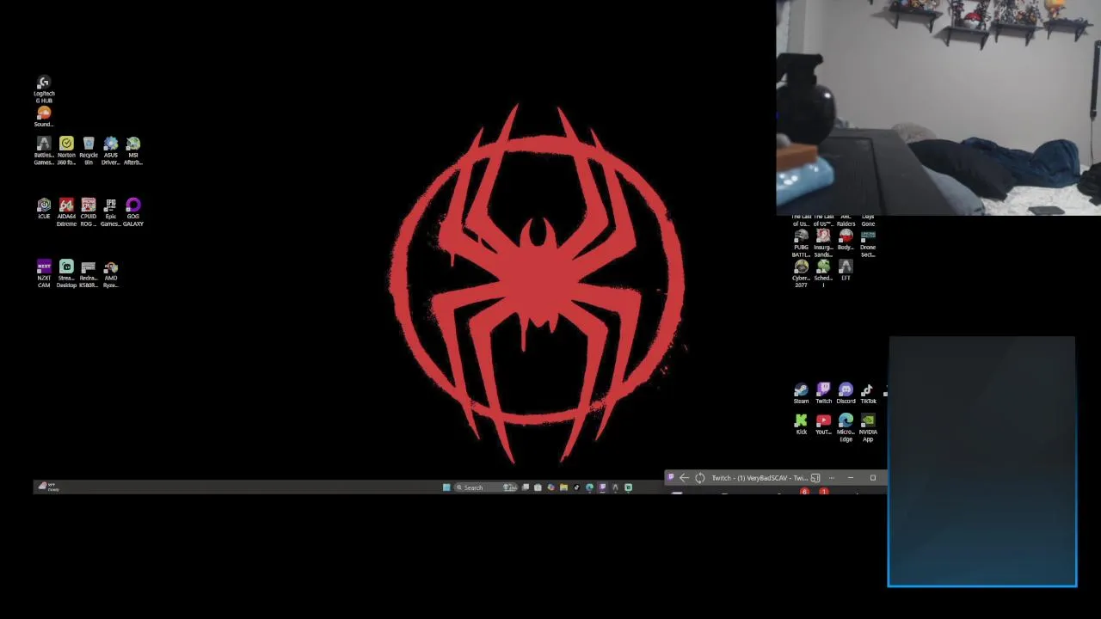Open the ASUS Driver shortcut

111,150
